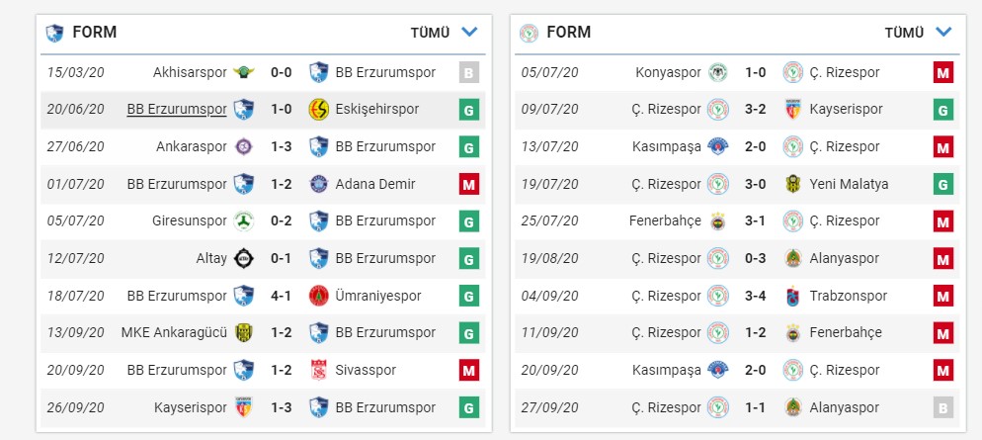Click the Kayserispor logo on 26/09/20 row

(x=243, y=406)
